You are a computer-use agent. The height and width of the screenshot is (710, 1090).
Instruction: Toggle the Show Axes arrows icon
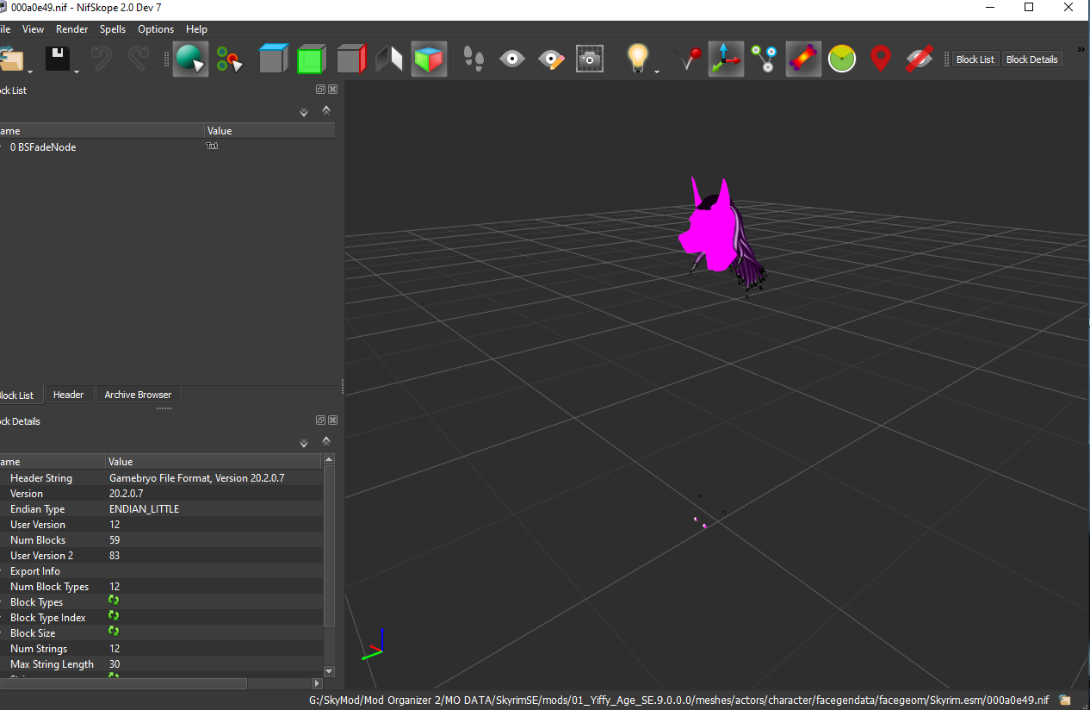[726, 59]
